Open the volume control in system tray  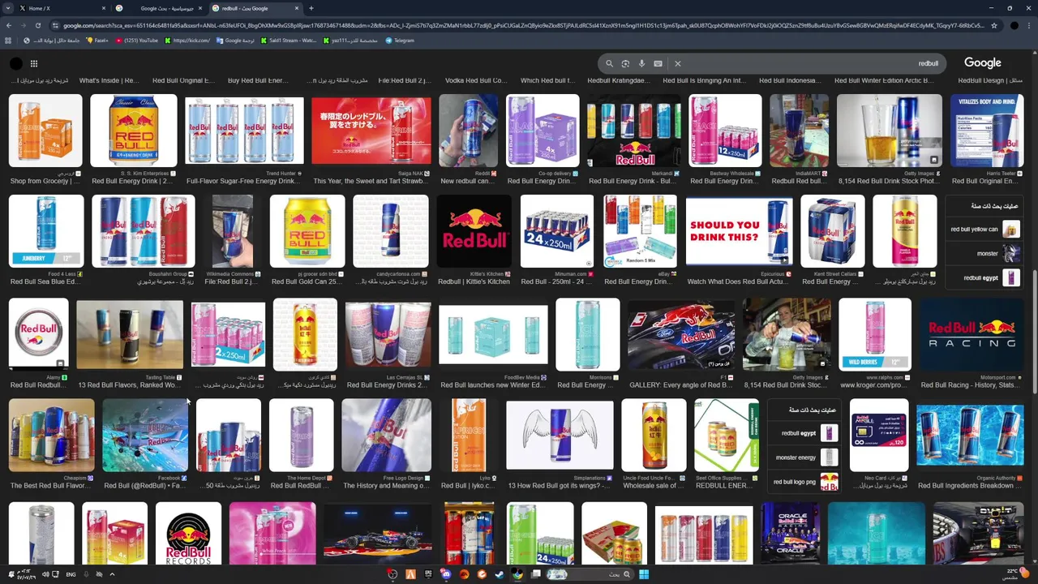45,574
